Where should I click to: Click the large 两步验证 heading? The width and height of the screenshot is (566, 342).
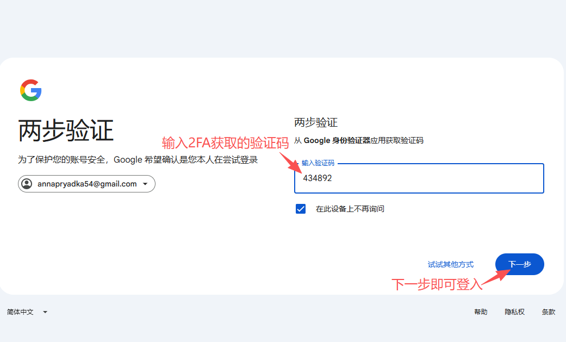[66, 130]
